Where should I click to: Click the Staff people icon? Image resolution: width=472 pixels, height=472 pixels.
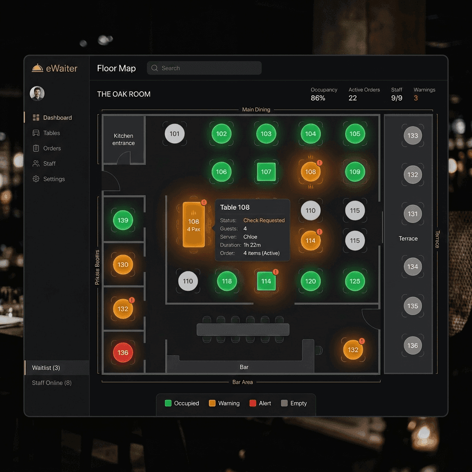click(x=36, y=164)
